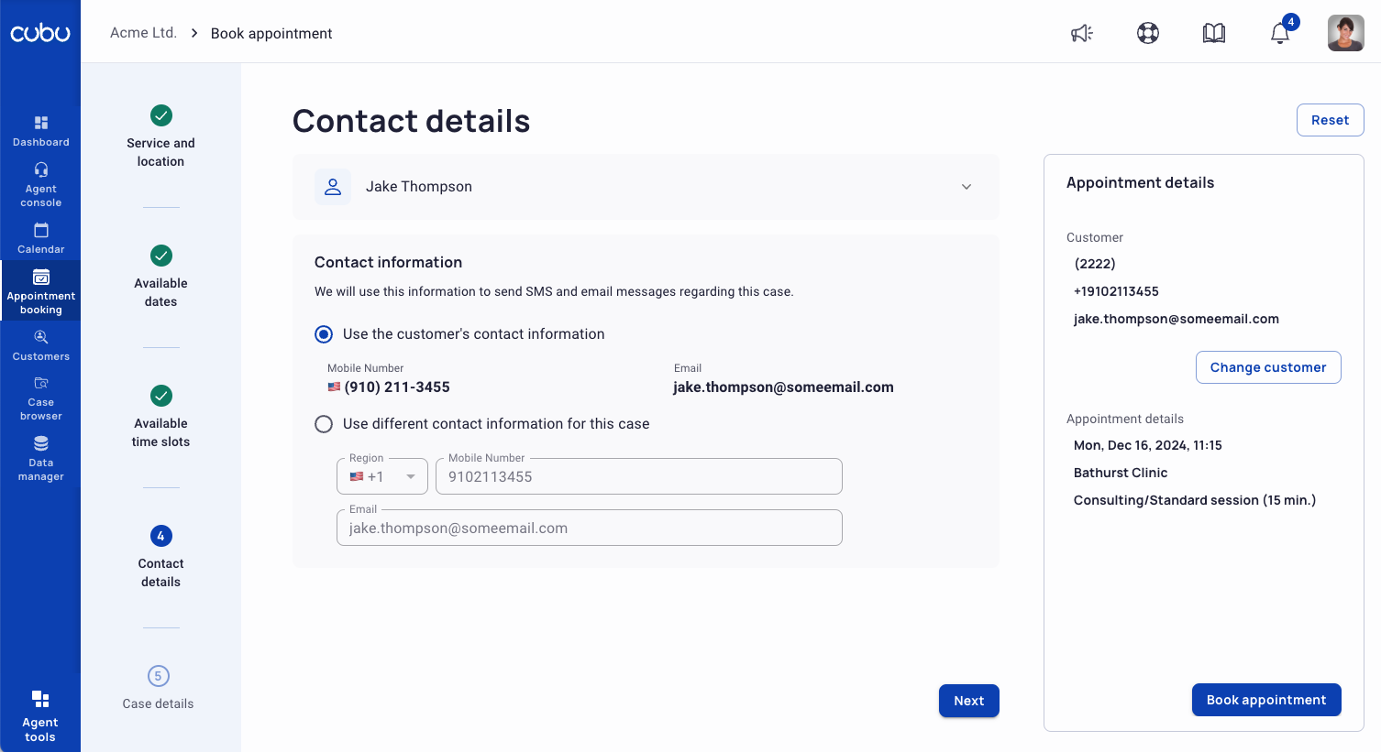The height and width of the screenshot is (752, 1381).
Task: Go to Dashboard in the sidebar
Action: (x=41, y=131)
